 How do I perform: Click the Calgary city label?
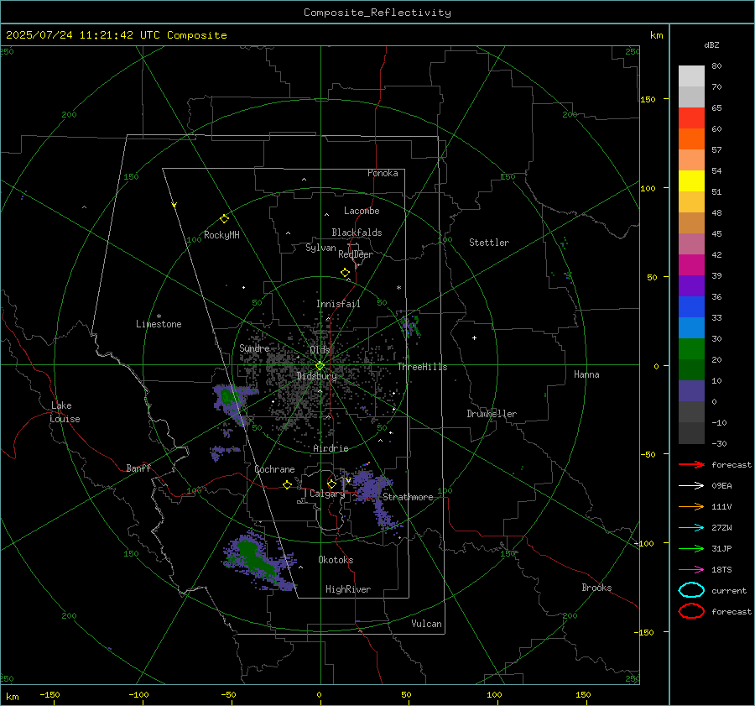(x=327, y=494)
